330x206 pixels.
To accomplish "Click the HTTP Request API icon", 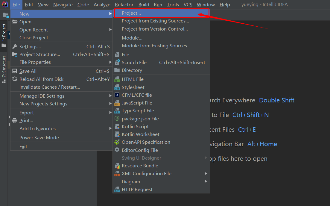I will tap(117, 189).
